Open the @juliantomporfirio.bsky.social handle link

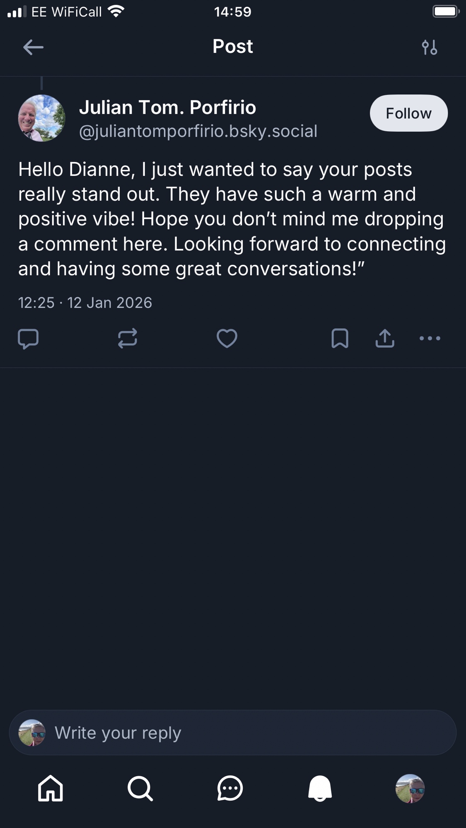198,131
